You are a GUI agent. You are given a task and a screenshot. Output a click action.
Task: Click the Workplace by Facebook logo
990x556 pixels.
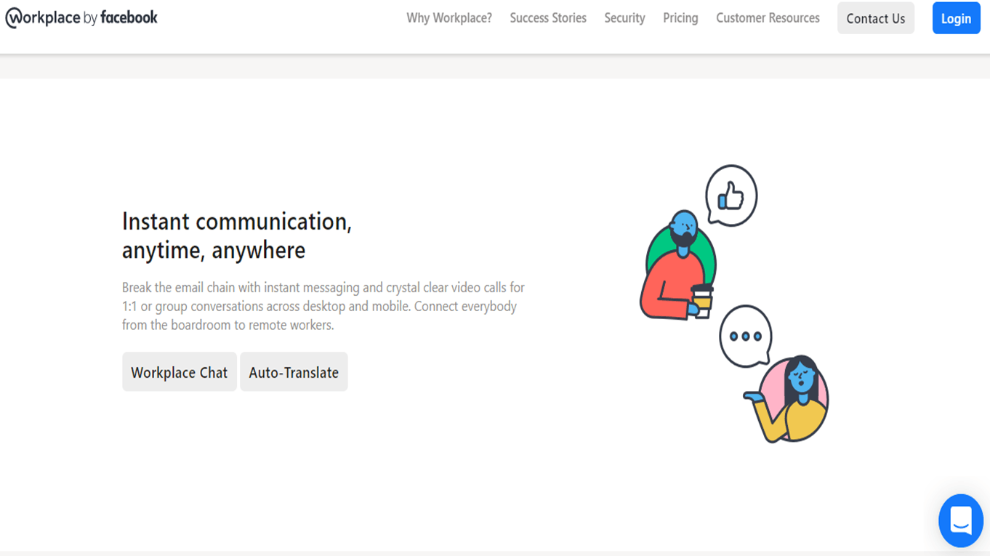pyautogui.click(x=81, y=18)
